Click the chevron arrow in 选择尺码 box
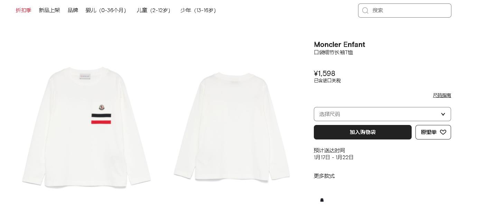The width and height of the screenshot is (487, 223). (x=443, y=114)
